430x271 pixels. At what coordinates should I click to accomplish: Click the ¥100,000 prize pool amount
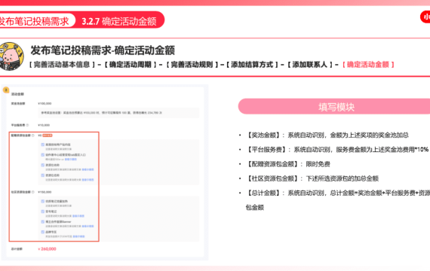click(x=45, y=103)
